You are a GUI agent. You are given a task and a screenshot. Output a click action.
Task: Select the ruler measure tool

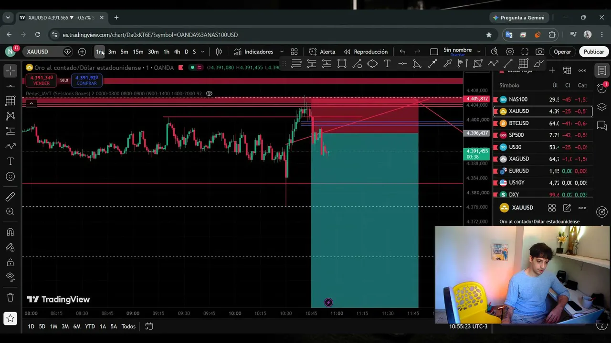click(x=10, y=196)
